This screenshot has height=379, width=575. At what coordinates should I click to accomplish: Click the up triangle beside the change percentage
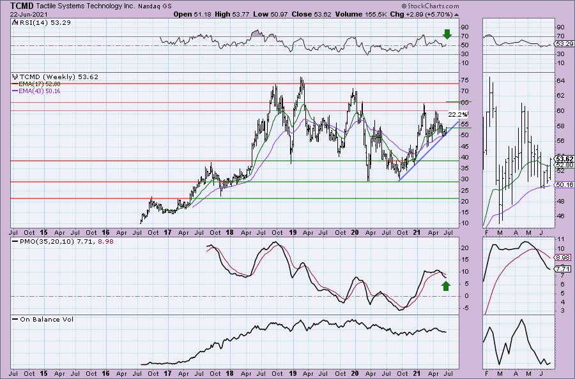456,15
